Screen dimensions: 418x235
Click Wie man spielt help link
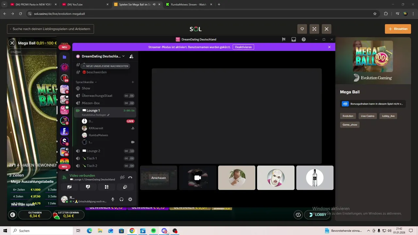(23, 204)
